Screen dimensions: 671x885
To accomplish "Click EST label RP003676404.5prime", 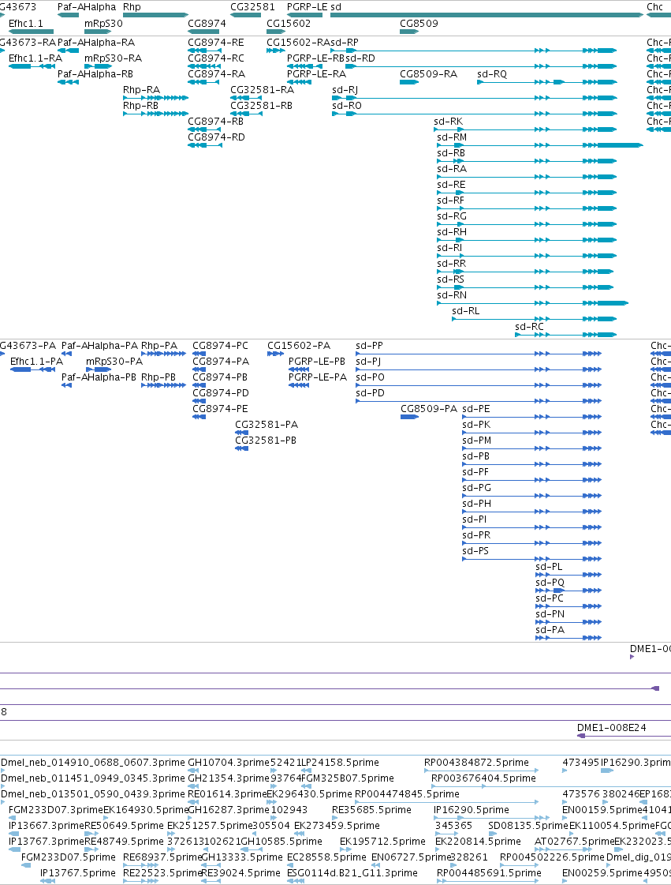I will coord(484,778).
